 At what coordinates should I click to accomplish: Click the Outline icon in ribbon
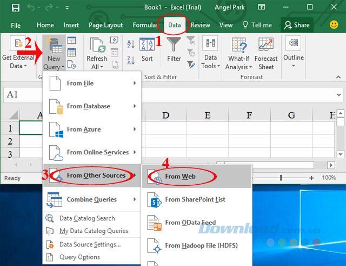point(293,49)
